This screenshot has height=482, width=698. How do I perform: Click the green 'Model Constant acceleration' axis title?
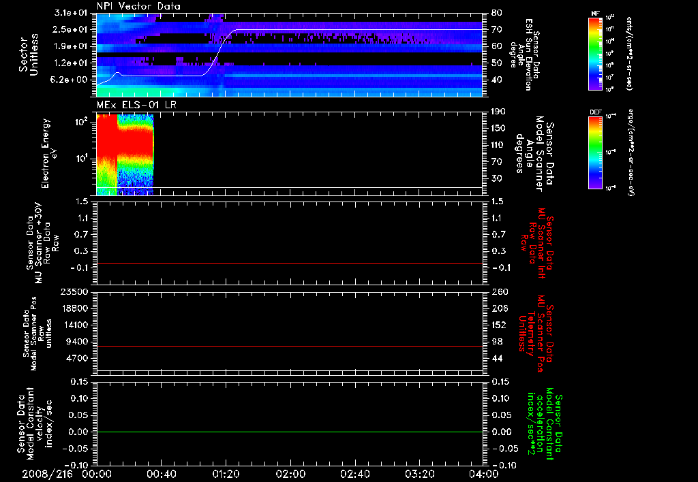click(x=545, y=424)
